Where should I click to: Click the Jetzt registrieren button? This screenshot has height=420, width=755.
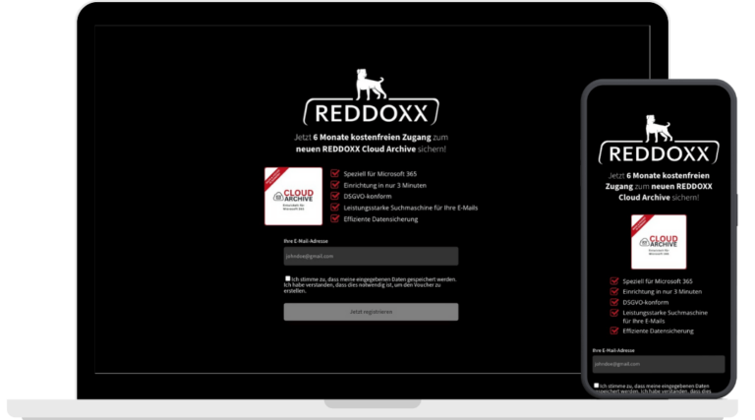[371, 312]
